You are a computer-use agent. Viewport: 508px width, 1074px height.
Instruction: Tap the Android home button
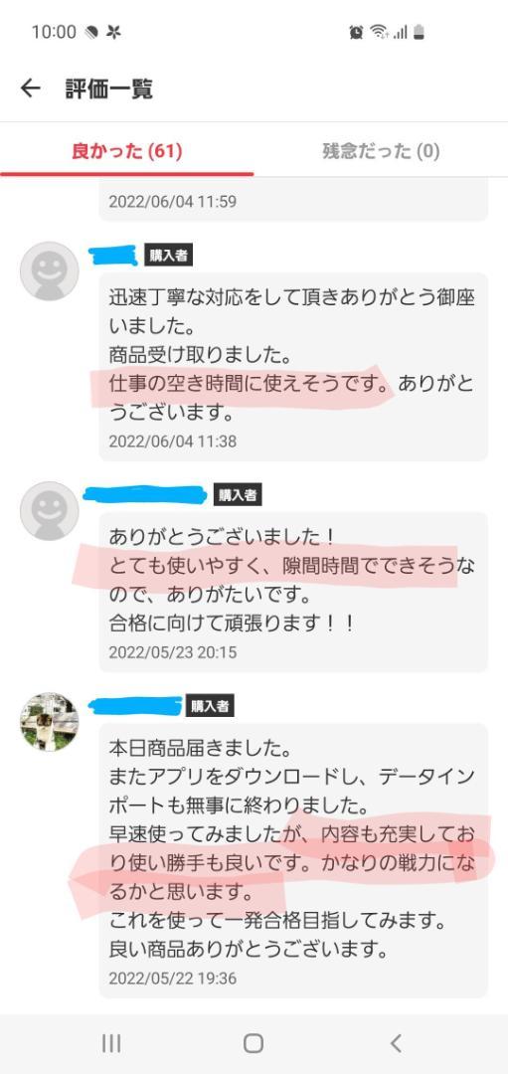coord(254,1043)
